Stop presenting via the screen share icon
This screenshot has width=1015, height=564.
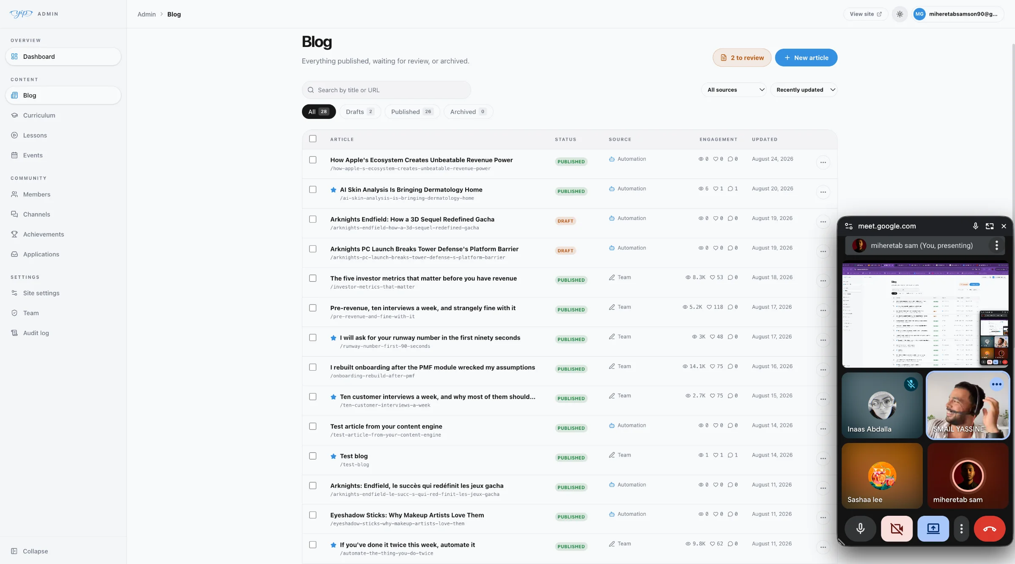[933, 528]
